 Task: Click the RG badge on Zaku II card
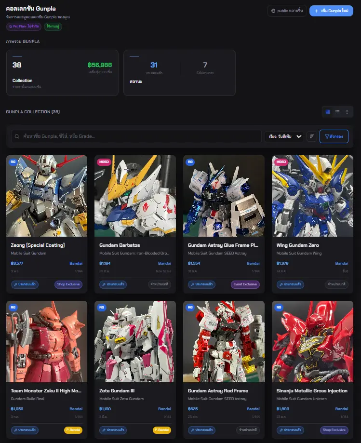(13, 308)
